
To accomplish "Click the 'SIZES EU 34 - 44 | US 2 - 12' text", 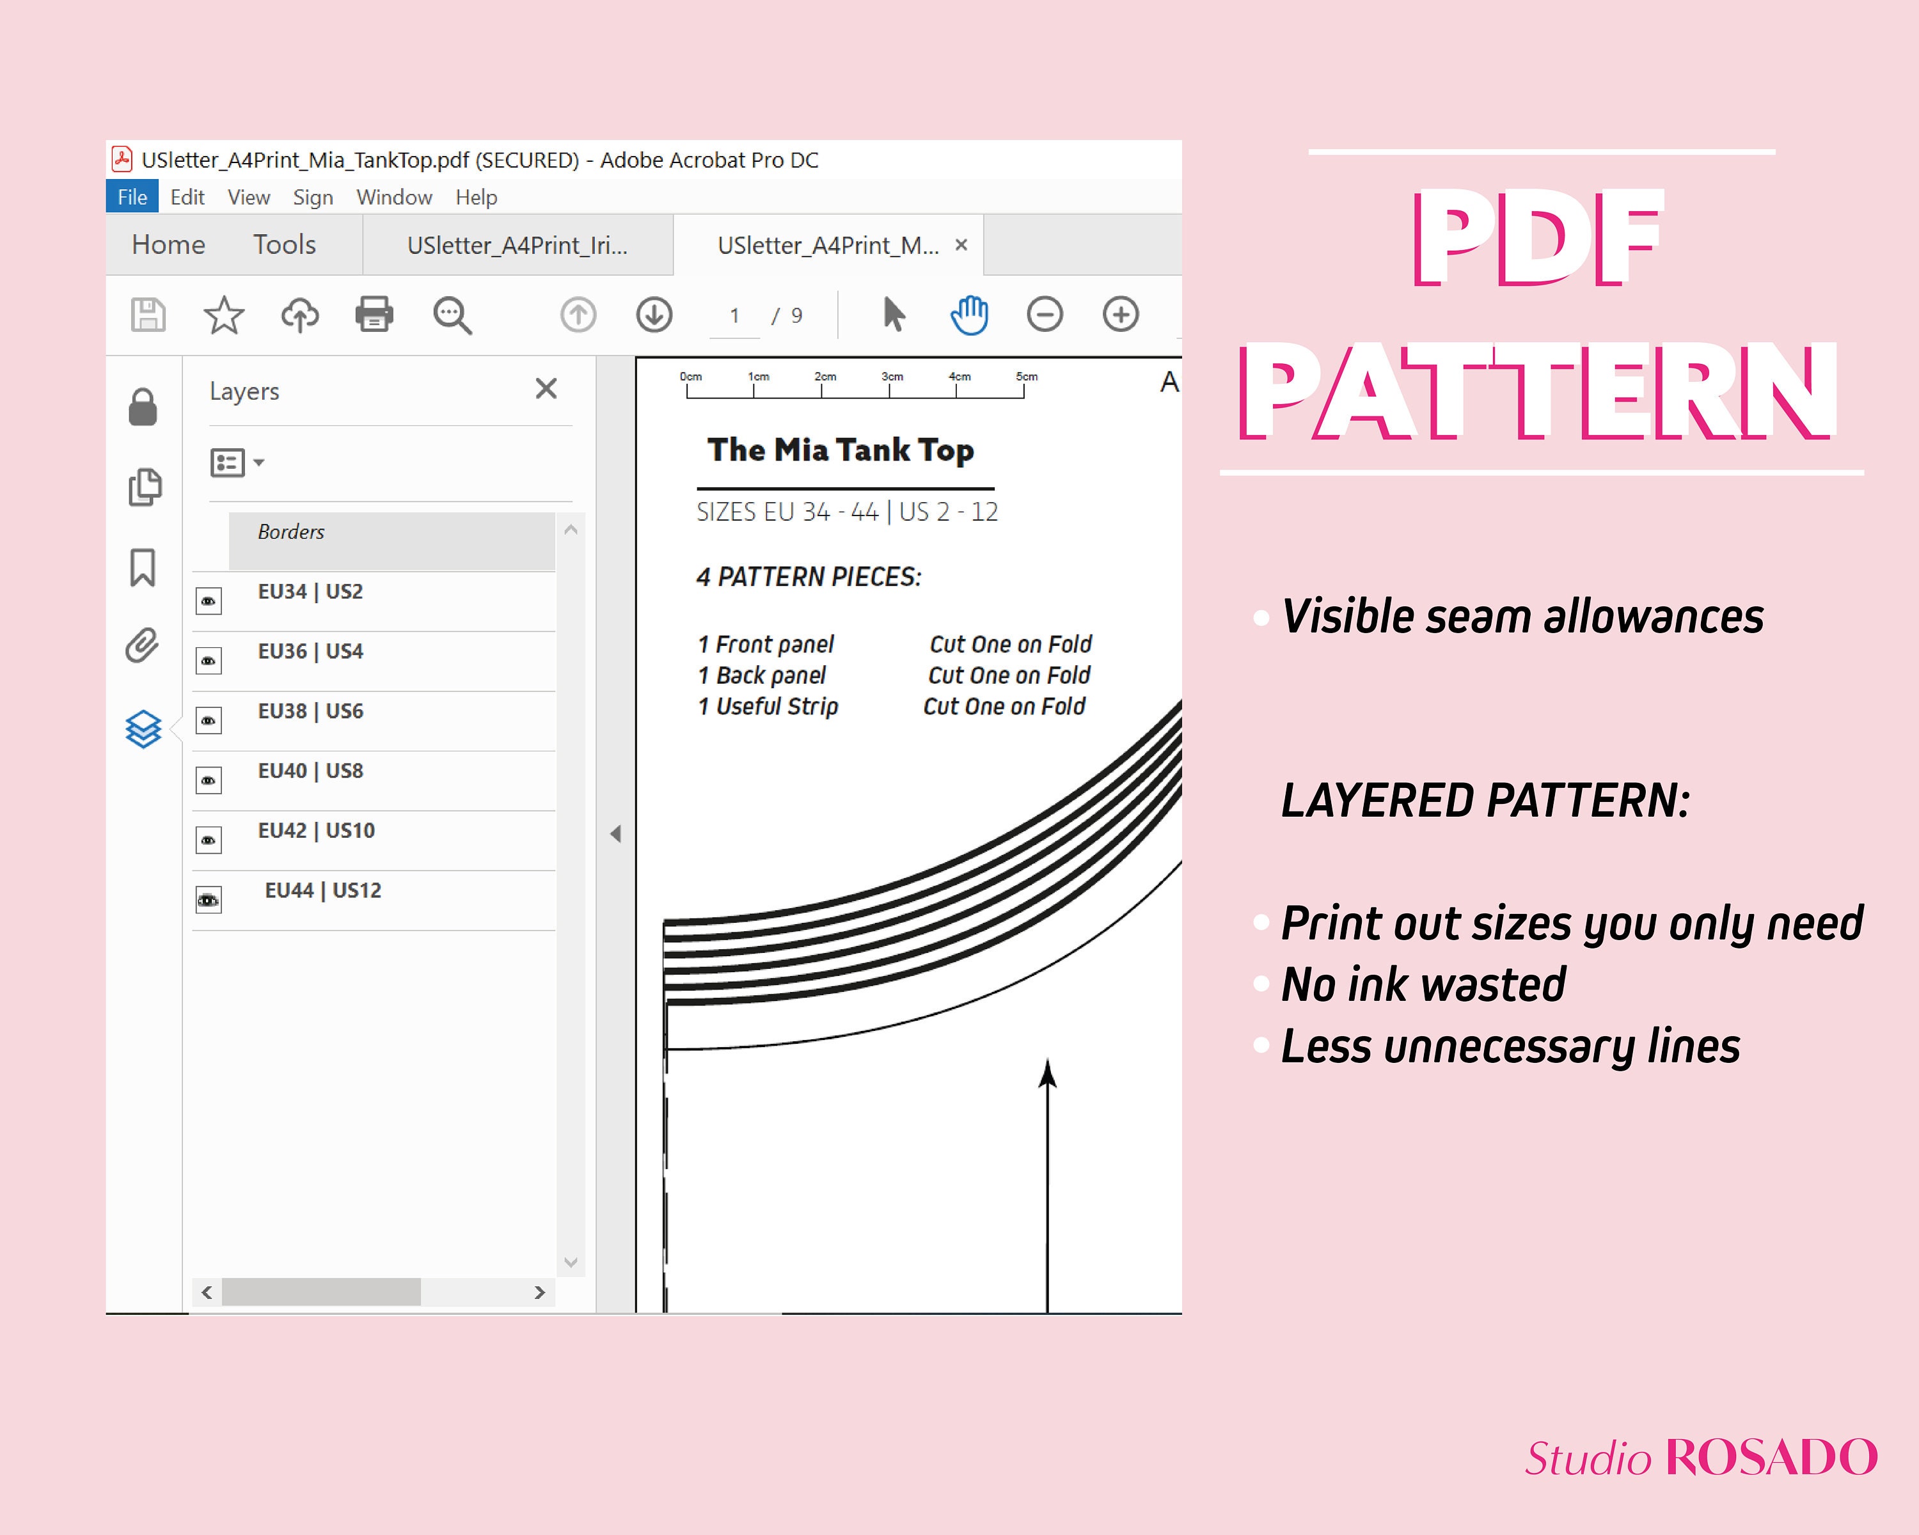I will (x=848, y=512).
